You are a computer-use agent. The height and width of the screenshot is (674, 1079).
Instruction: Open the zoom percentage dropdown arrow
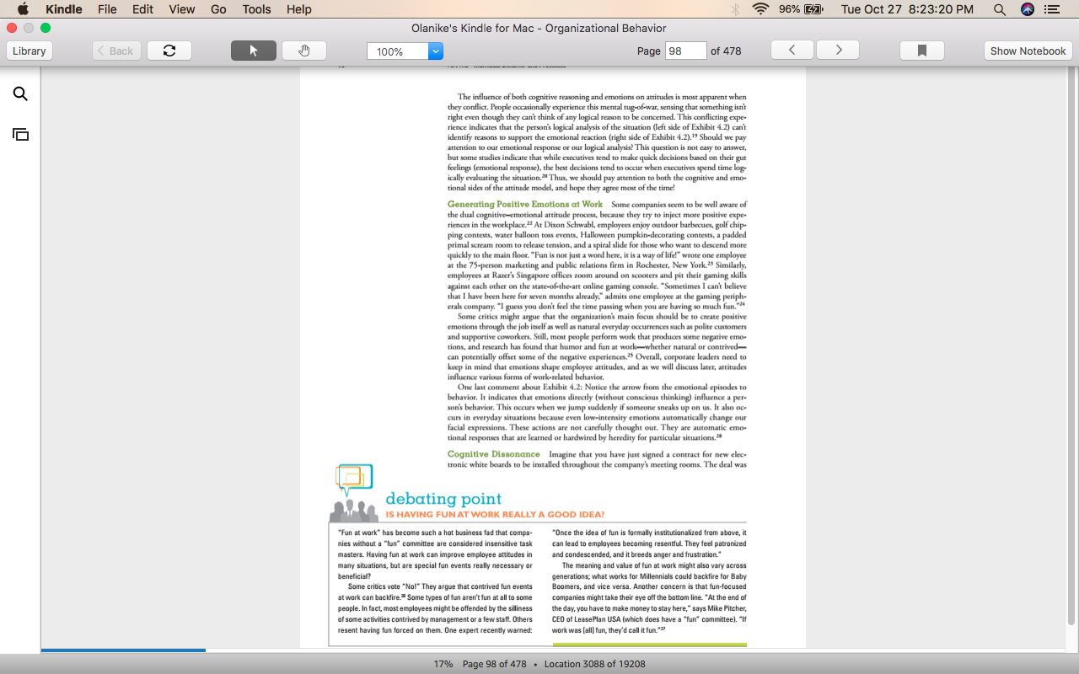[436, 51]
